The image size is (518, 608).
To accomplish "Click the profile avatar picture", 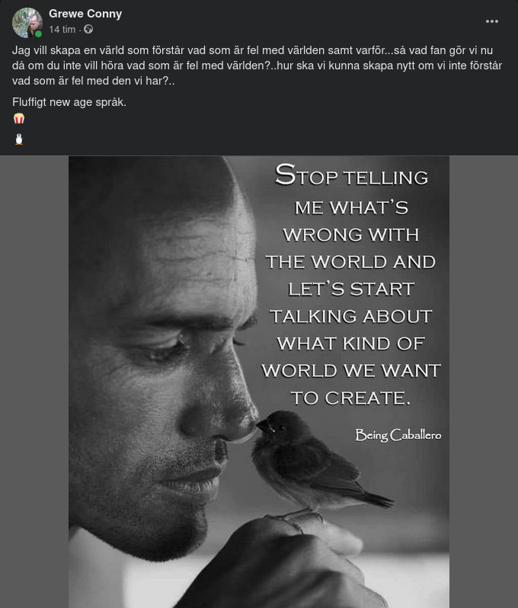I will click(x=27, y=23).
